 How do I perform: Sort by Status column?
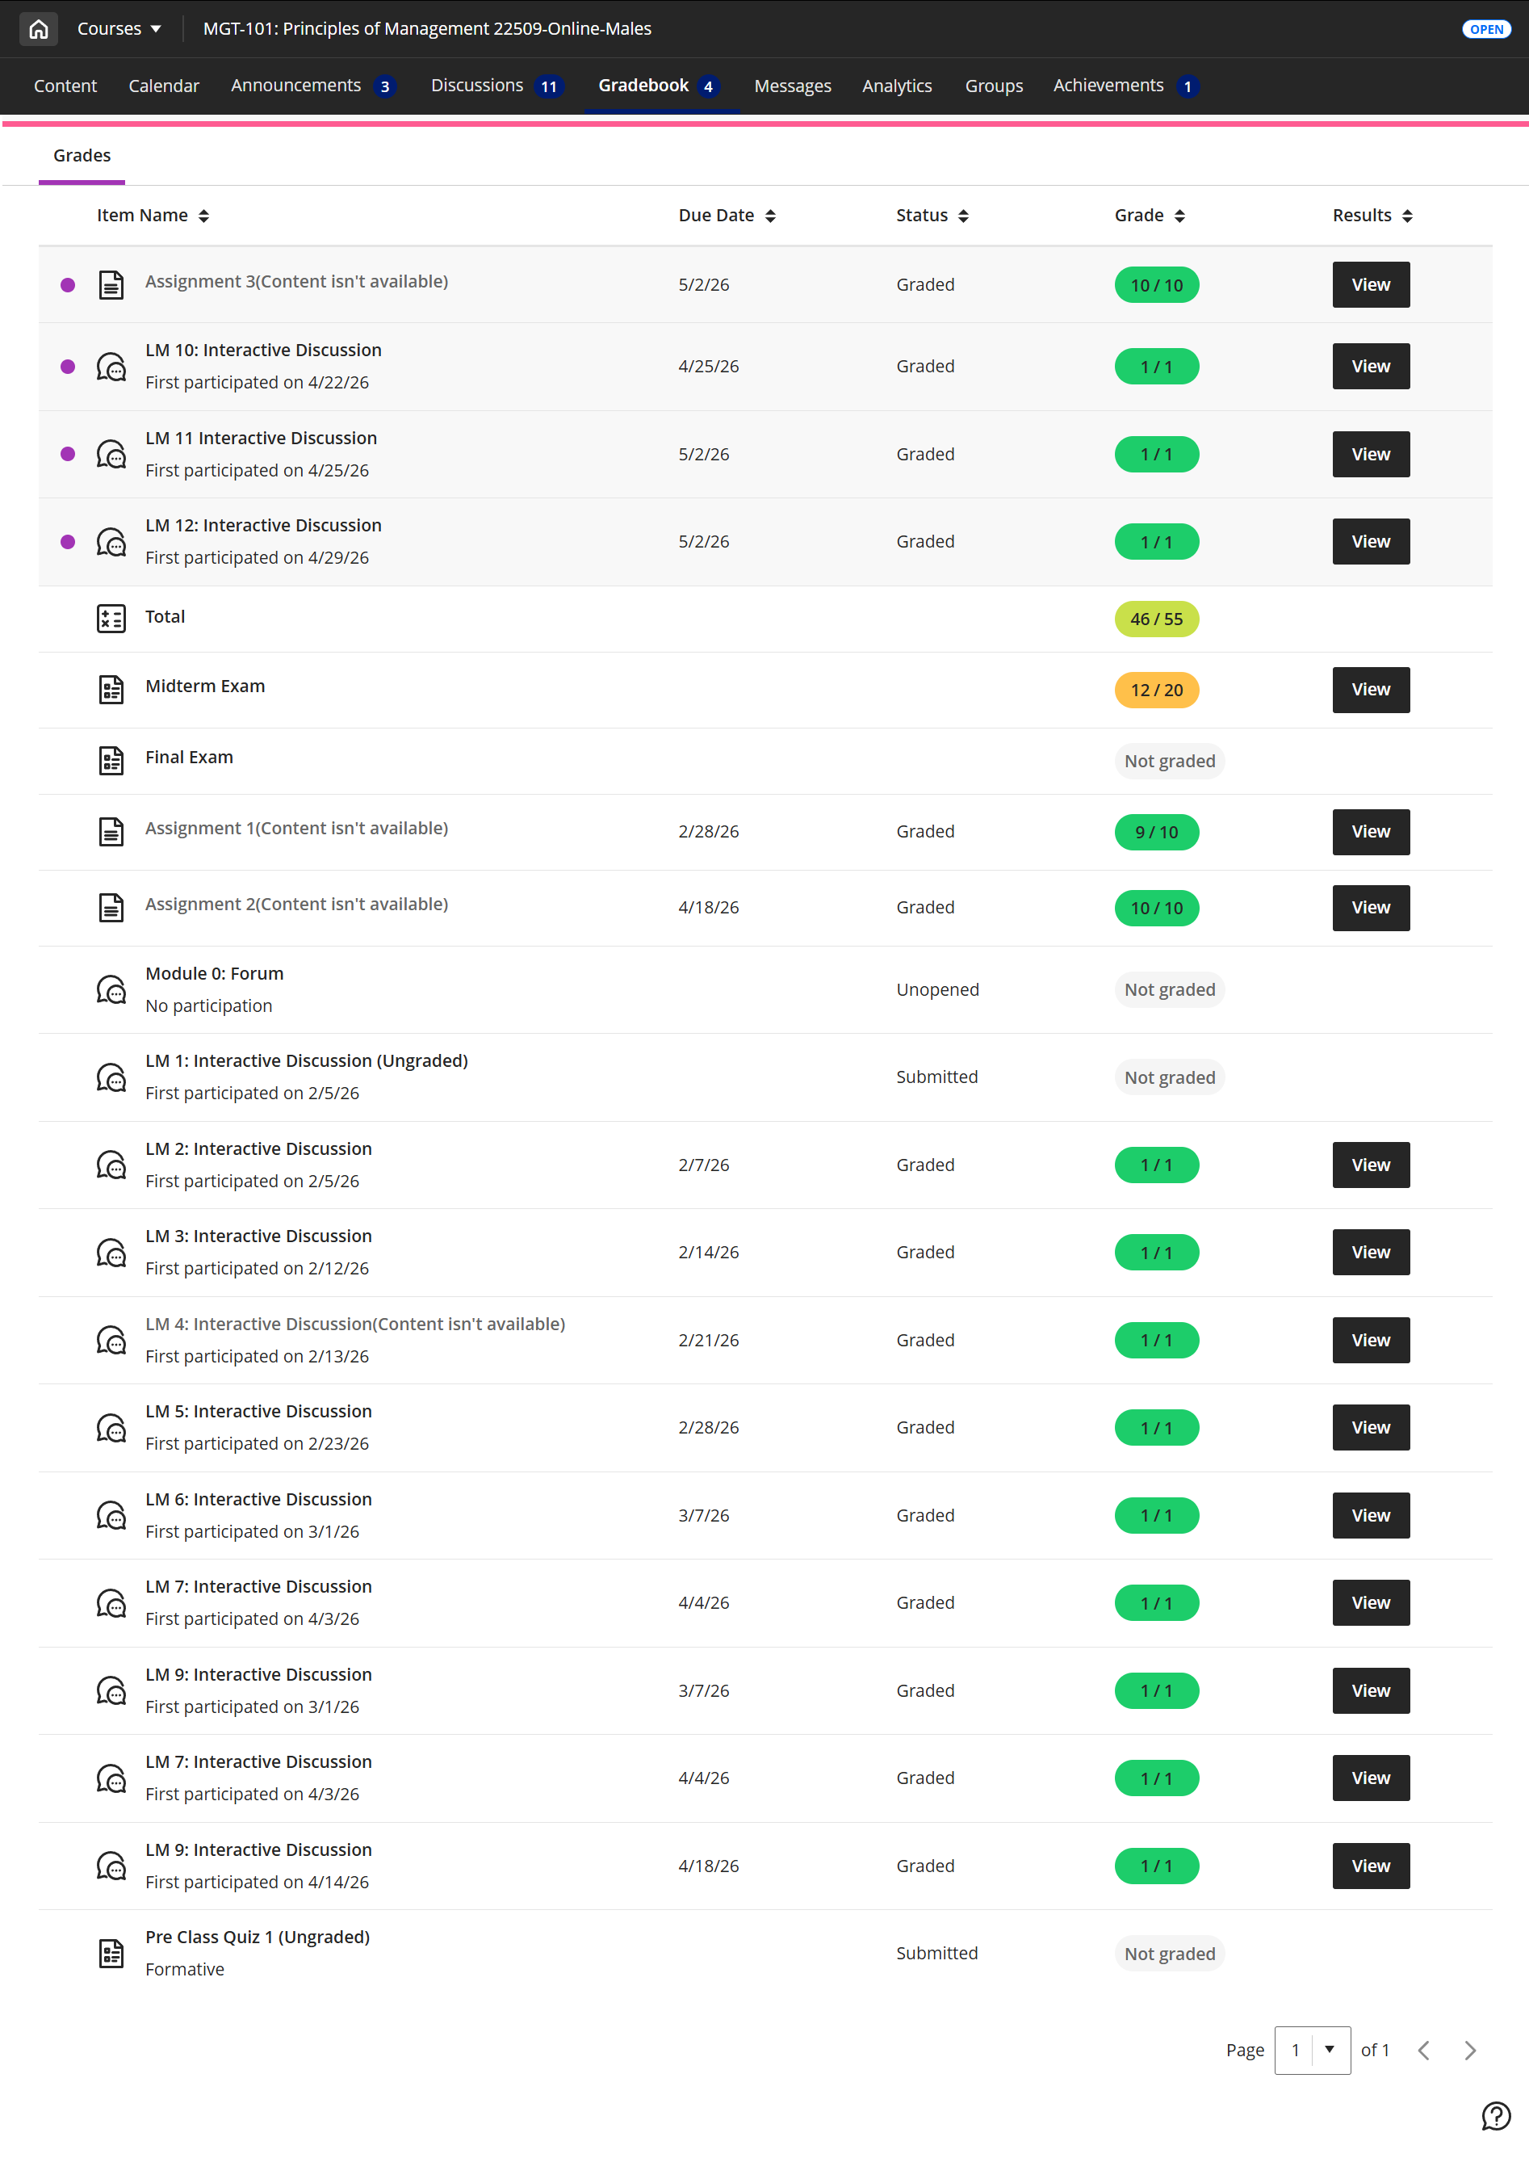pos(932,216)
